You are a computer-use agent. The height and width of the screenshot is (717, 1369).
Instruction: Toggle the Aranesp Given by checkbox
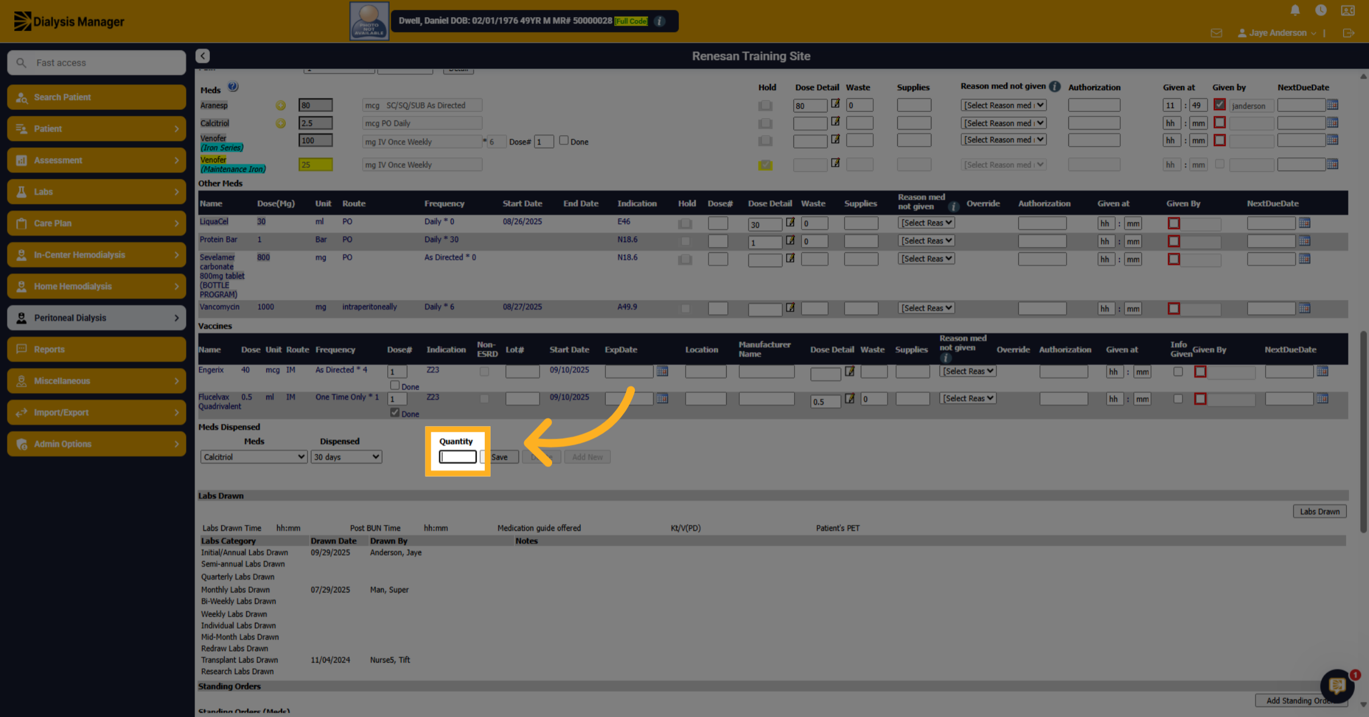[1220, 105]
